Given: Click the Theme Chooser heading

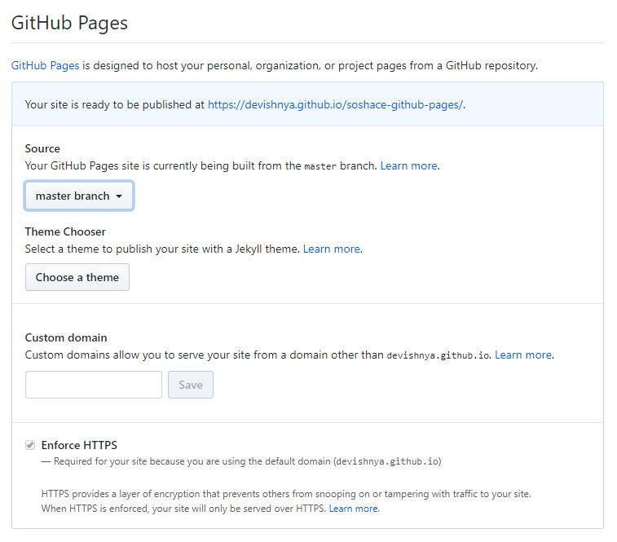Looking at the screenshot, I should pos(65,231).
